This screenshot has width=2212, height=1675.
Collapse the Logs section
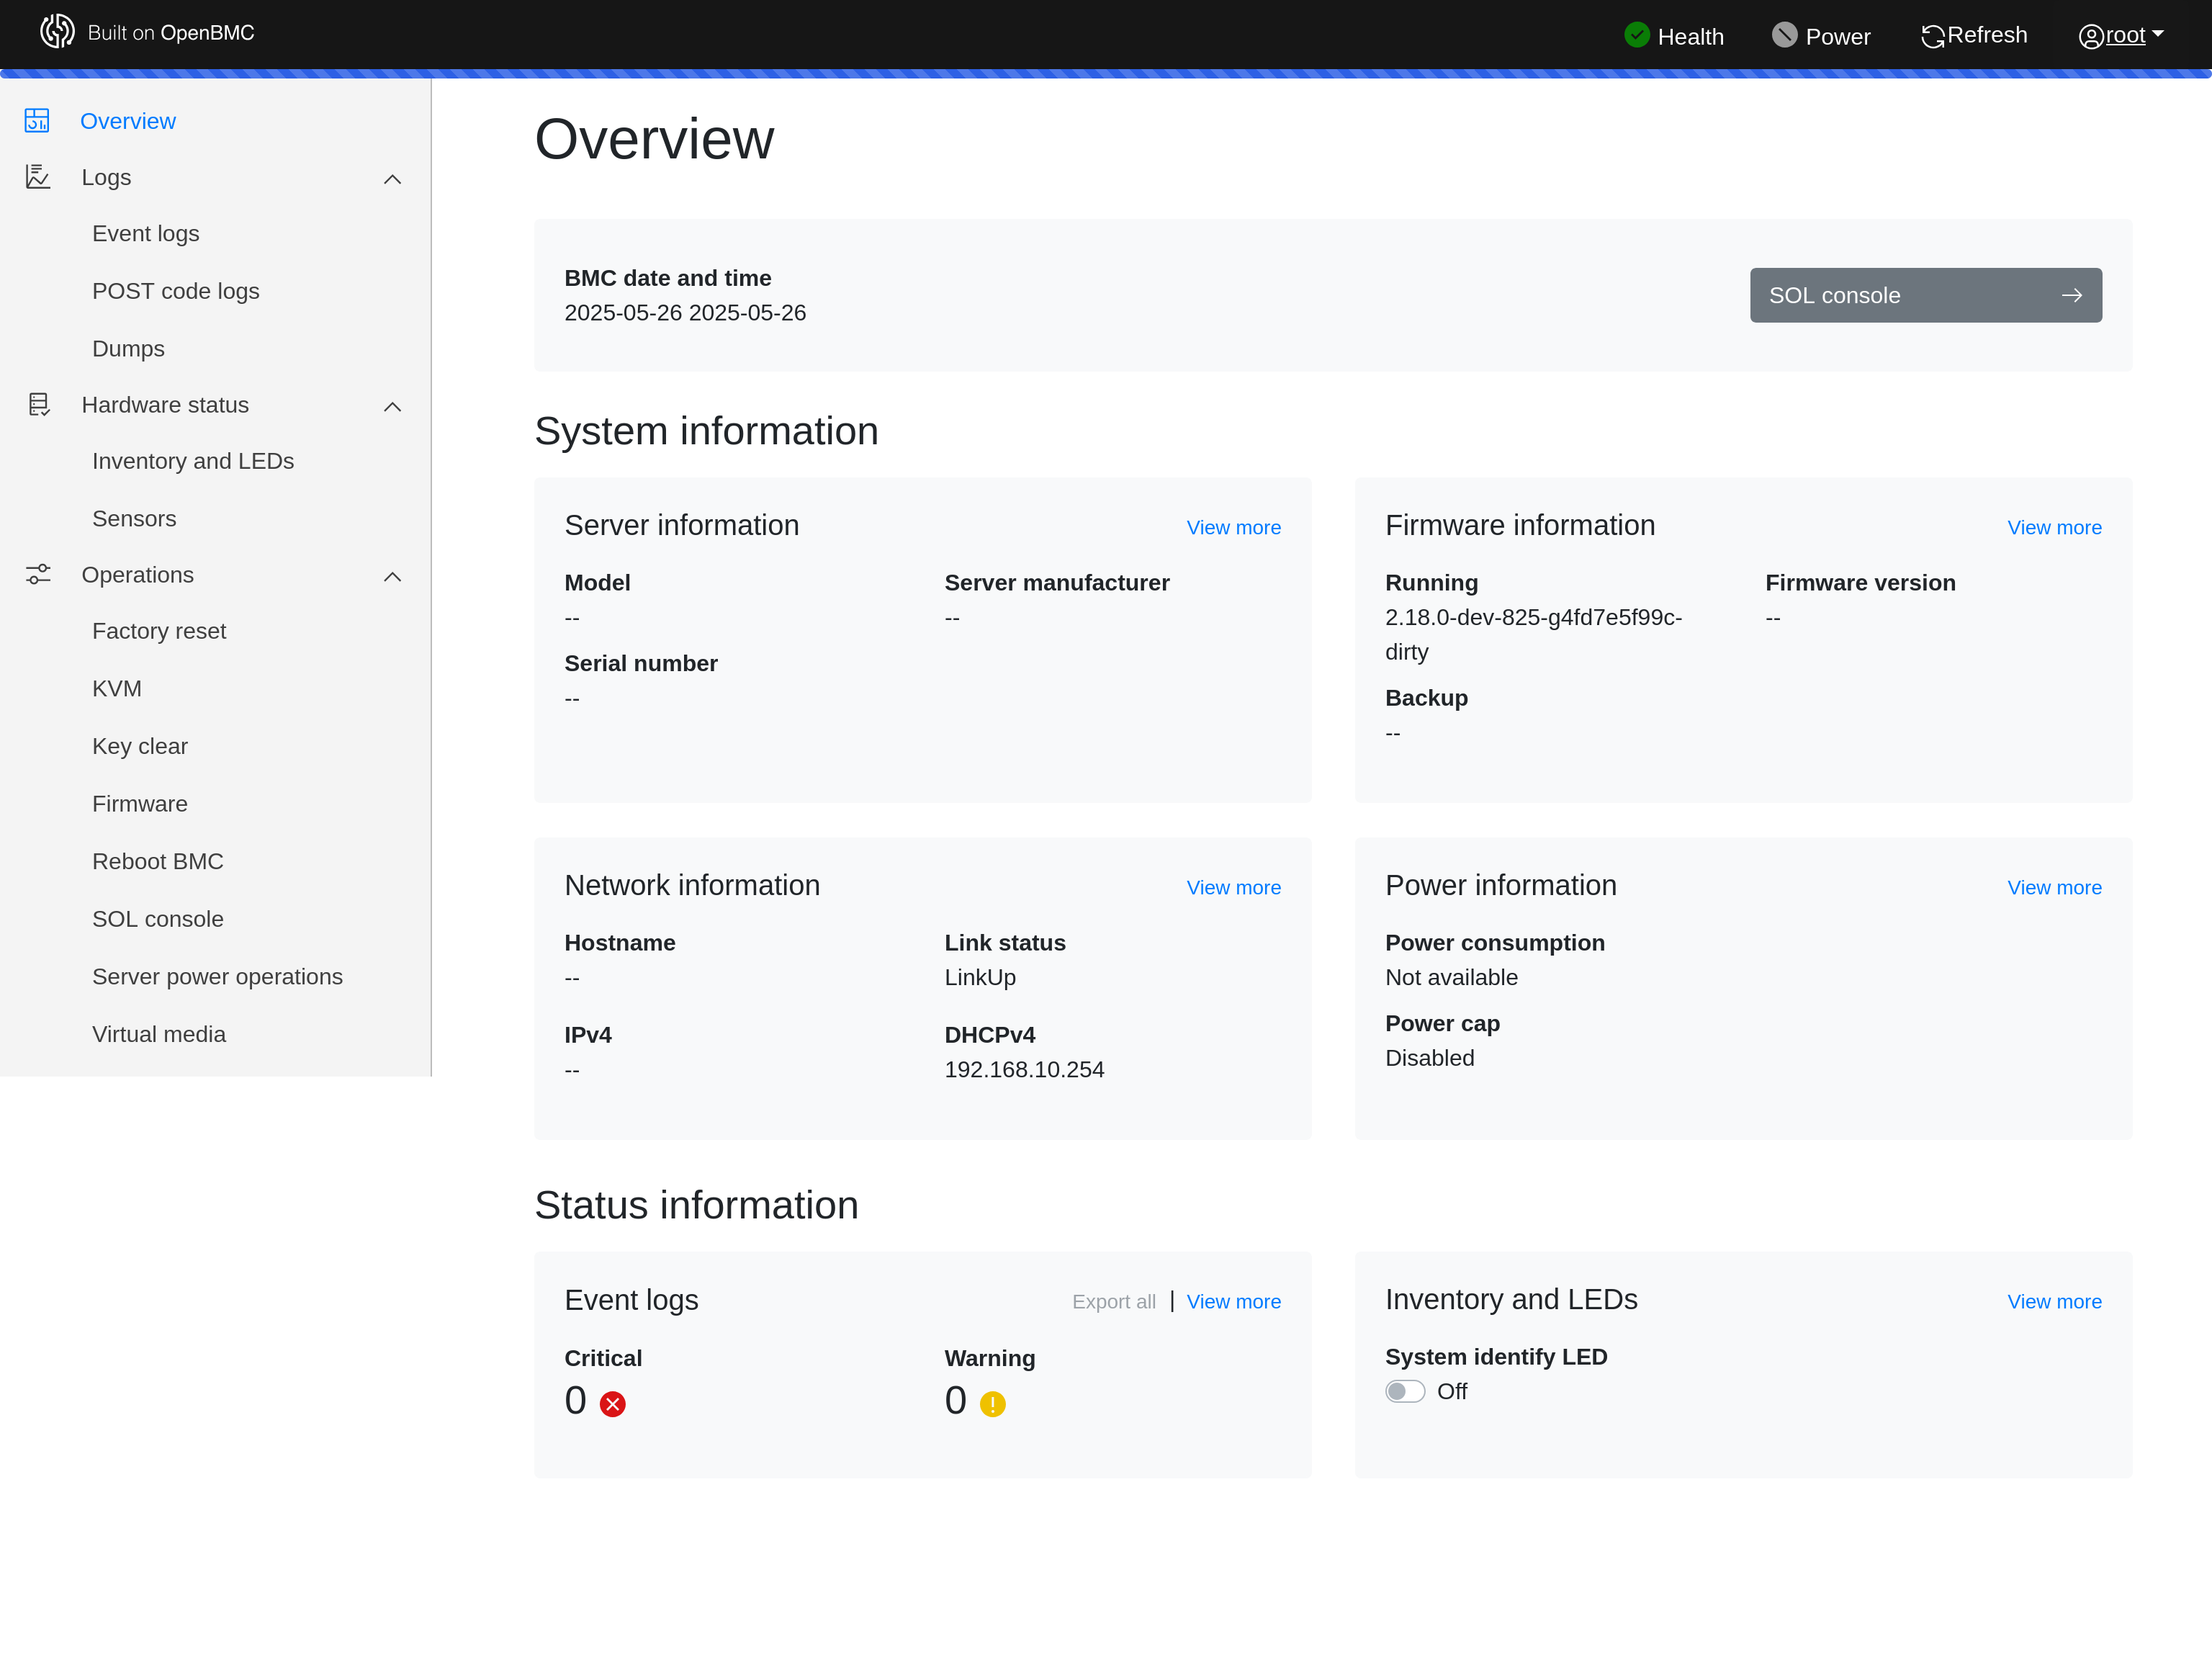pyautogui.click(x=392, y=178)
